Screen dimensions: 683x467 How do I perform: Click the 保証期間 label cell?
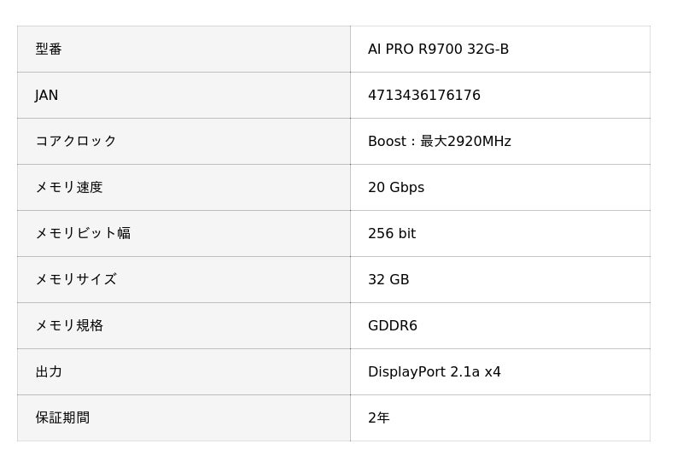[61, 418]
